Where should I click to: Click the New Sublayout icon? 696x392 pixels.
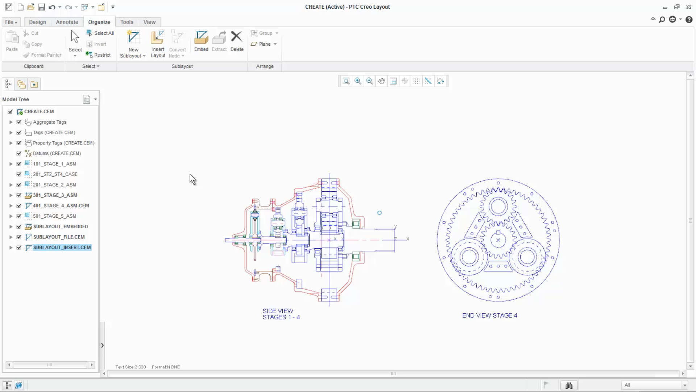pyautogui.click(x=133, y=37)
